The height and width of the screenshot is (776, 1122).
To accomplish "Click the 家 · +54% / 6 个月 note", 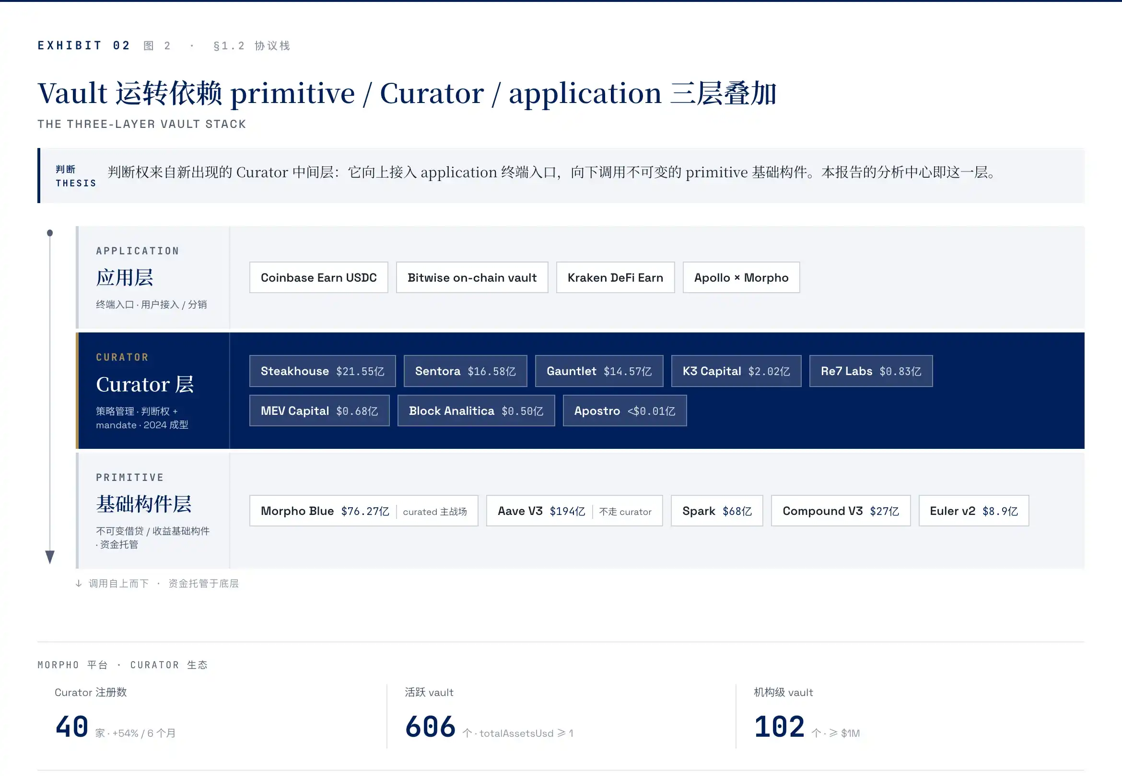I will tap(135, 733).
